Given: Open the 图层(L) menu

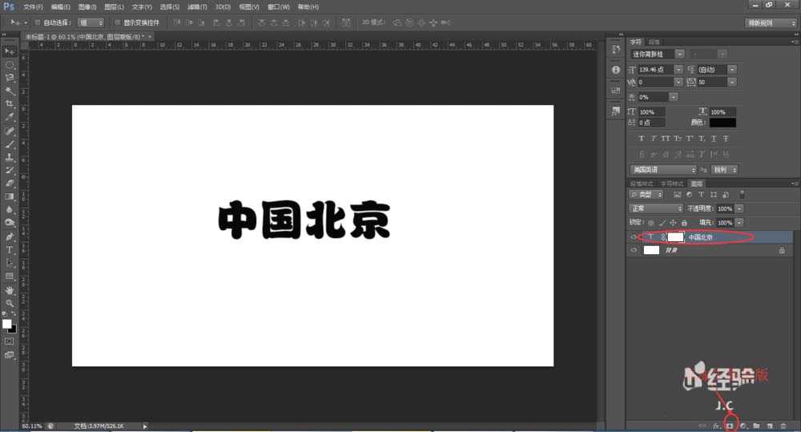Looking at the screenshot, I should 115,6.
